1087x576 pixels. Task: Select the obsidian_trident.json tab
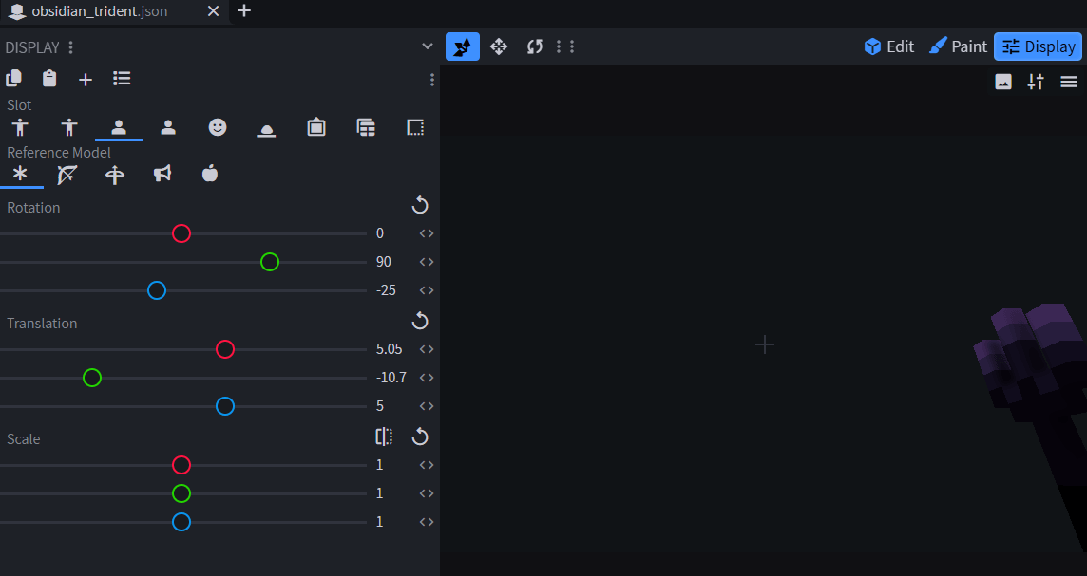[x=99, y=11]
